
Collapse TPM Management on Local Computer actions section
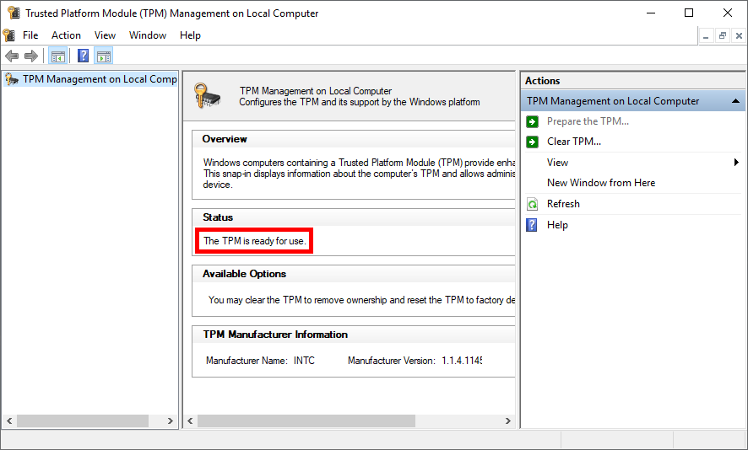[x=735, y=101]
